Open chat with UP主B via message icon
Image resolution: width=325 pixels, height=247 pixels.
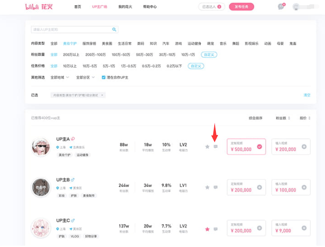pyautogui.click(x=216, y=187)
